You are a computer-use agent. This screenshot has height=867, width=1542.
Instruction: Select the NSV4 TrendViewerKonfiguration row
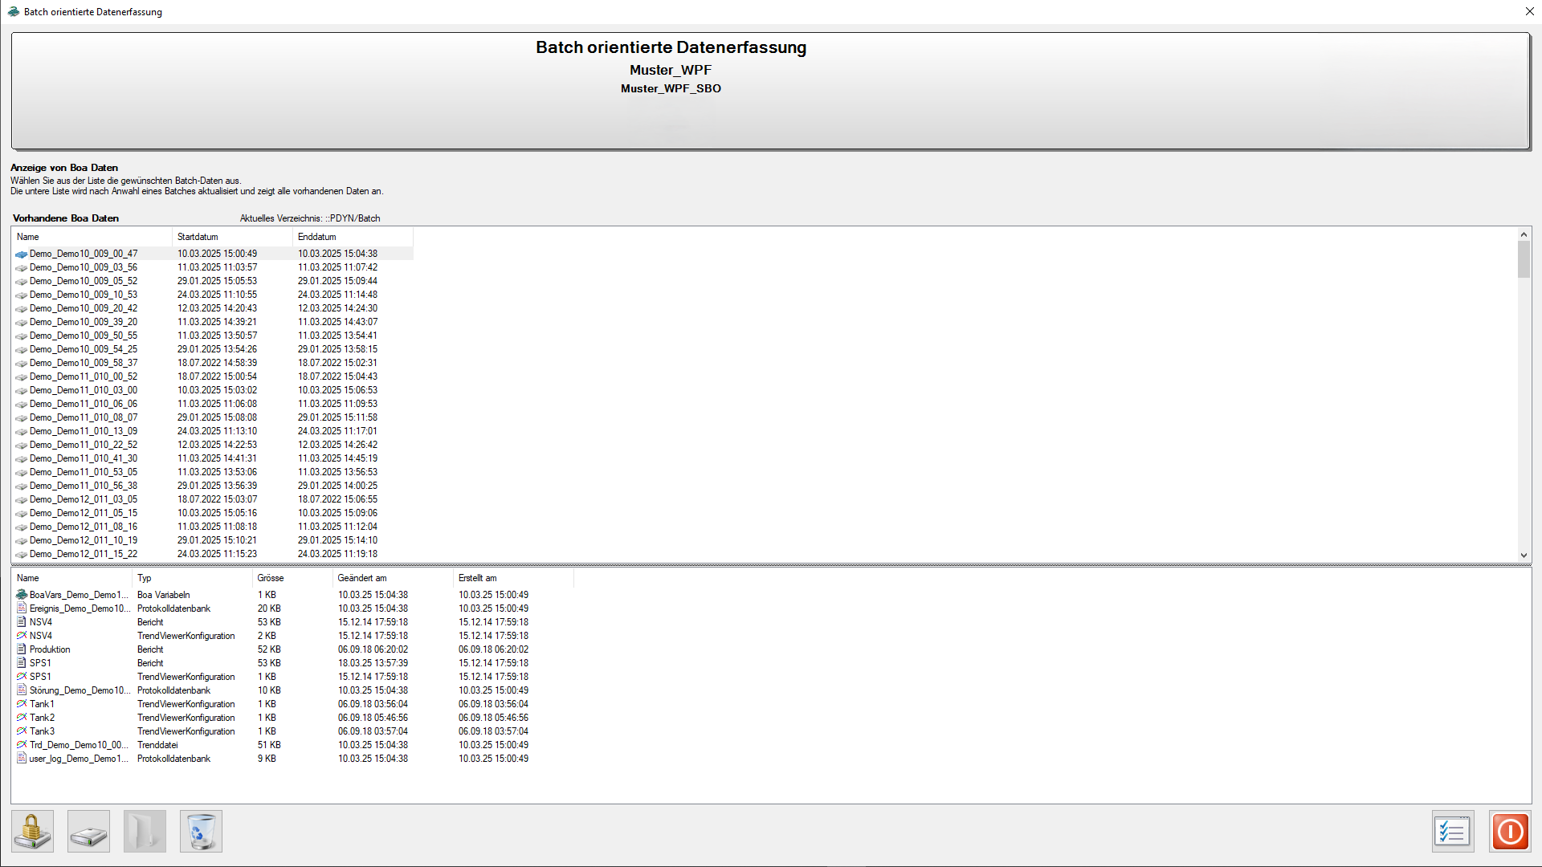293,636
